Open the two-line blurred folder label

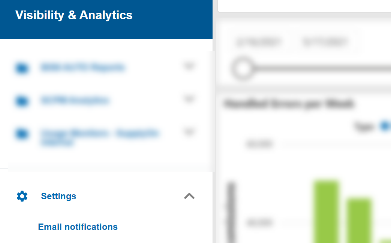tap(99, 137)
